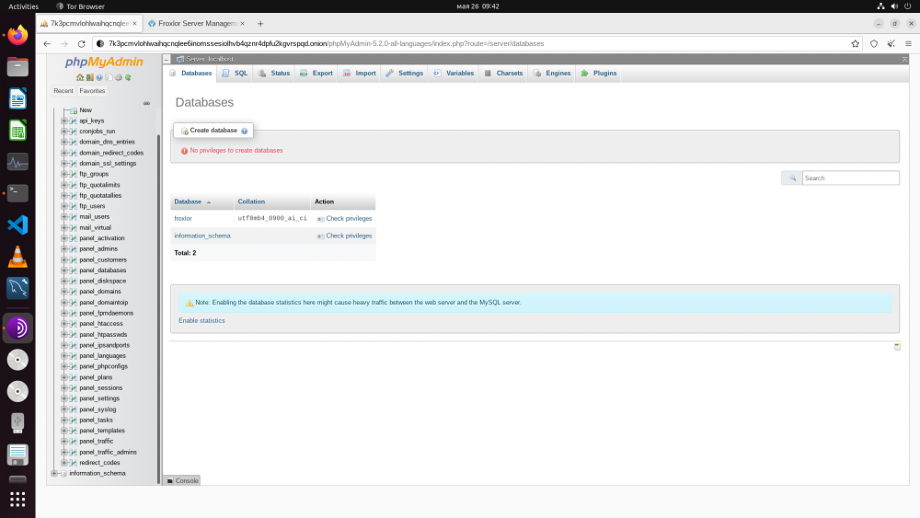Expand the redirect_codes table node

(x=64, y=462)
